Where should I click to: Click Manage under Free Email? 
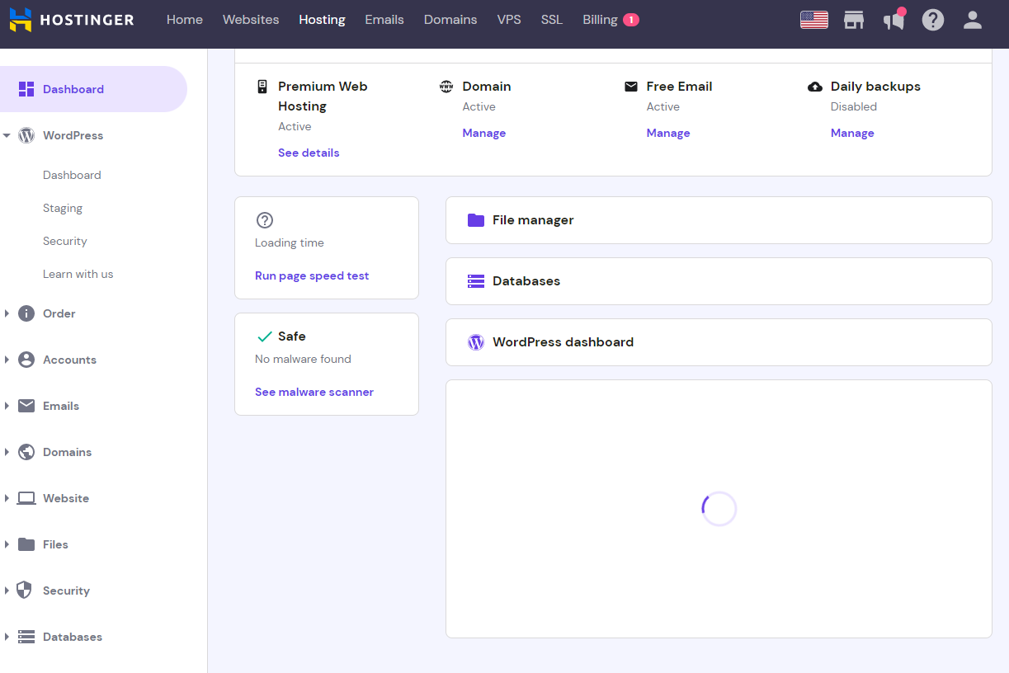click(x=668, y=133)
